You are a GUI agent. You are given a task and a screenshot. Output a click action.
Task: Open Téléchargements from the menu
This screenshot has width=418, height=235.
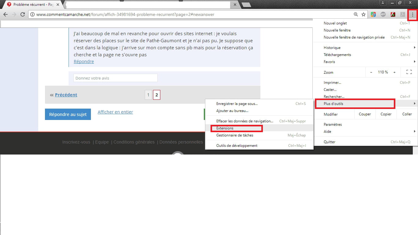click(x=365, y=55)
